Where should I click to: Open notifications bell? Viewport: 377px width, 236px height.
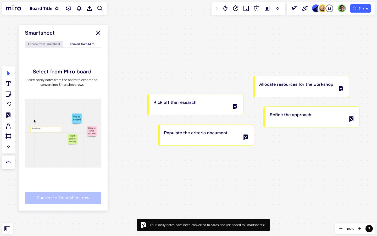tap(79, 8)
